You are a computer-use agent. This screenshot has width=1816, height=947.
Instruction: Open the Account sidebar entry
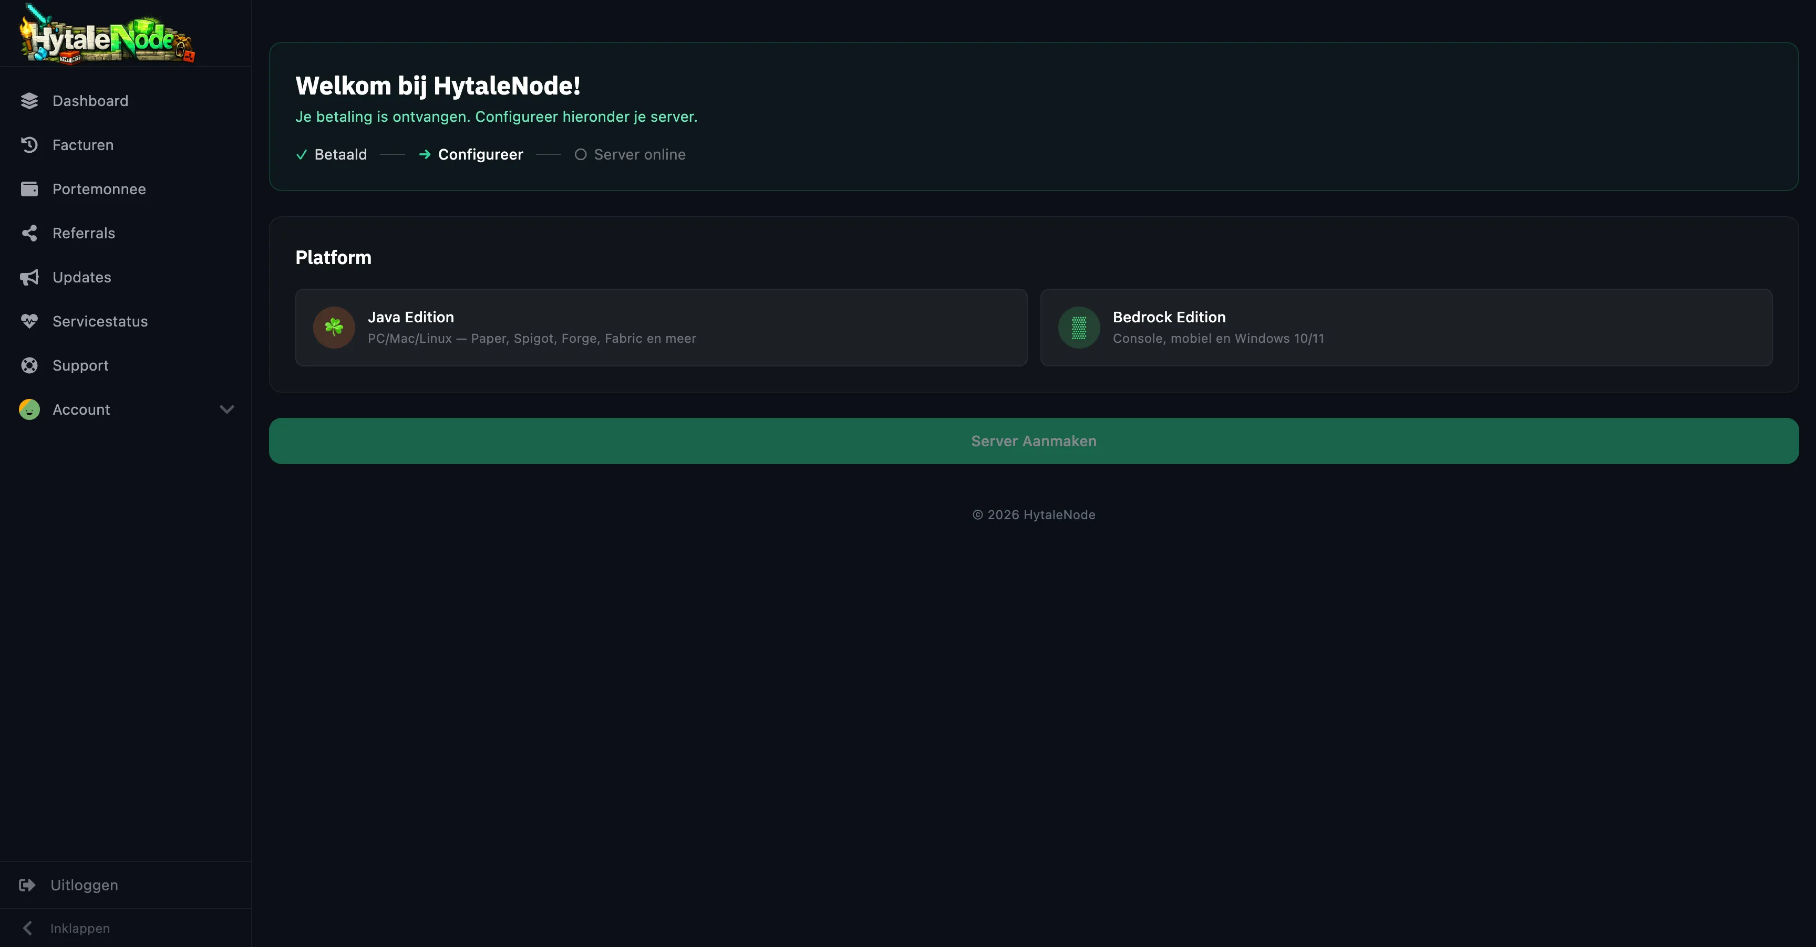pos(126,409)
